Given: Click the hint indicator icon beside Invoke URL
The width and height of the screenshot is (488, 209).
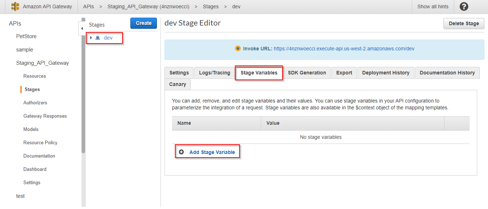Looking at the screenshot, I should click(x=237, y=48).
